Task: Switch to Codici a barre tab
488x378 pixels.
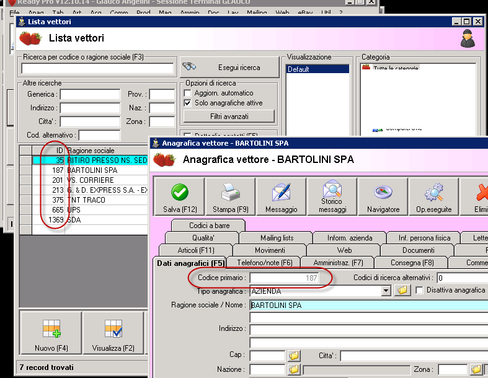Action: click(209, 225)
